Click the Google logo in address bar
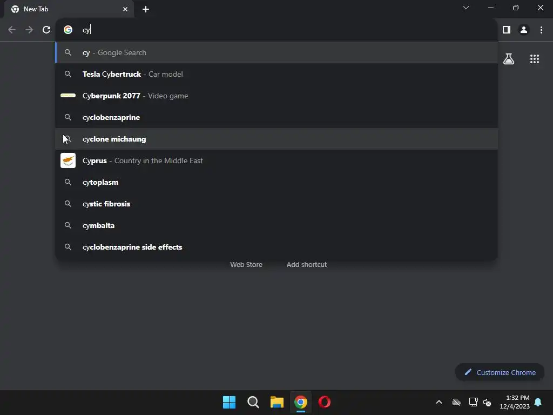The width and height of the screenshot is (553, 415). (68, 30)
